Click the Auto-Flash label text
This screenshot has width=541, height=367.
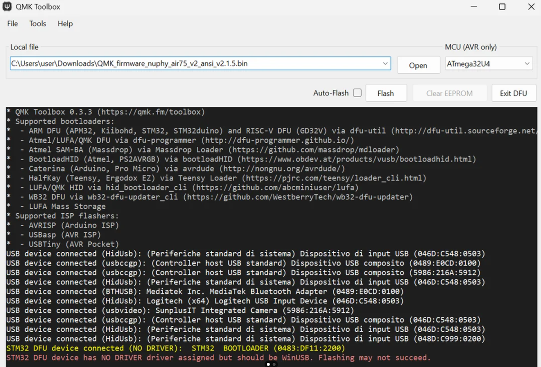pyautogui.click(x=331, y=93)
